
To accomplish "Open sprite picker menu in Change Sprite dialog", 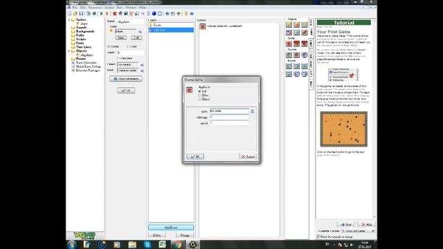I will 252,111.
